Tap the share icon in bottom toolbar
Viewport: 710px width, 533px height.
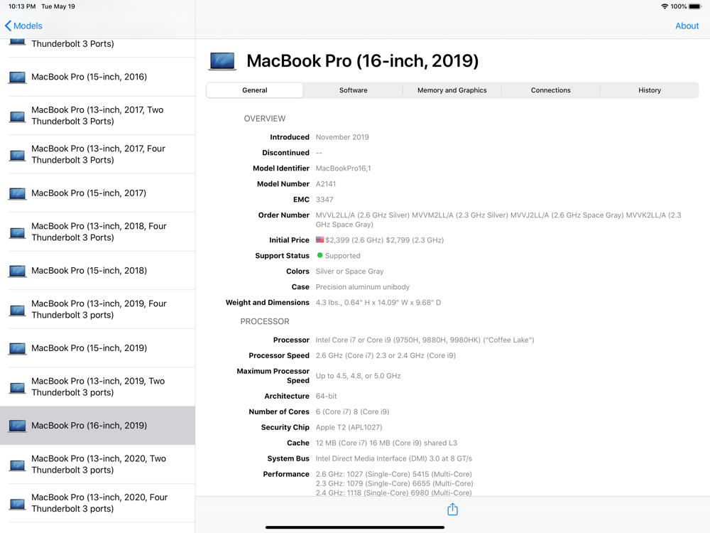click(x=452, y=510)
